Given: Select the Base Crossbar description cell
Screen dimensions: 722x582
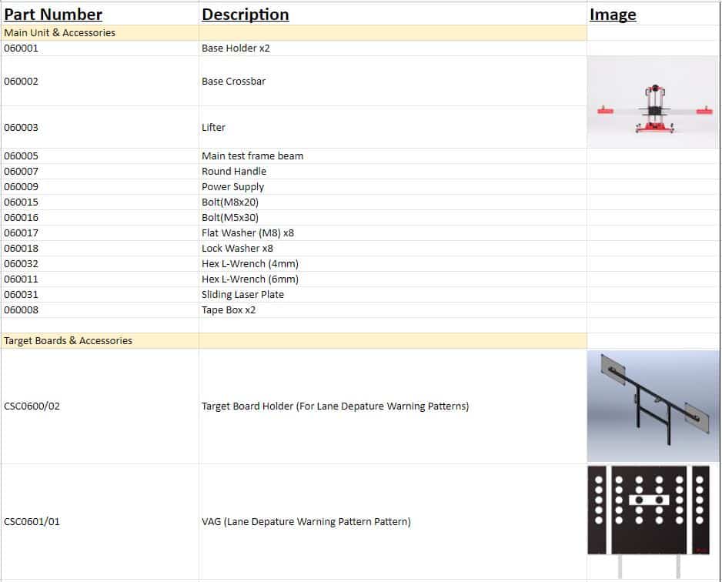Looking at the screenshot, I should [393, 81].
